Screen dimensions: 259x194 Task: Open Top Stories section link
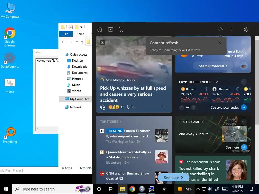coord(111,122)
